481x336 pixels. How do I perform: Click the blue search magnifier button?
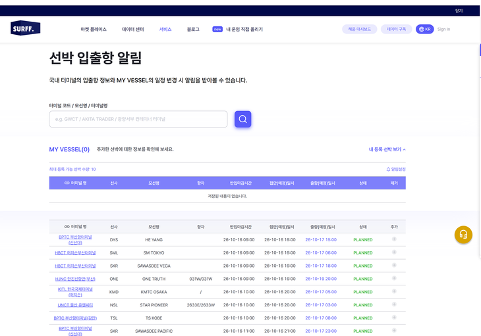(x=242, y=119)
